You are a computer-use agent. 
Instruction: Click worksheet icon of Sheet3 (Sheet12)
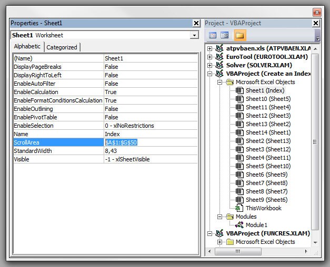(x=239, y=149)
